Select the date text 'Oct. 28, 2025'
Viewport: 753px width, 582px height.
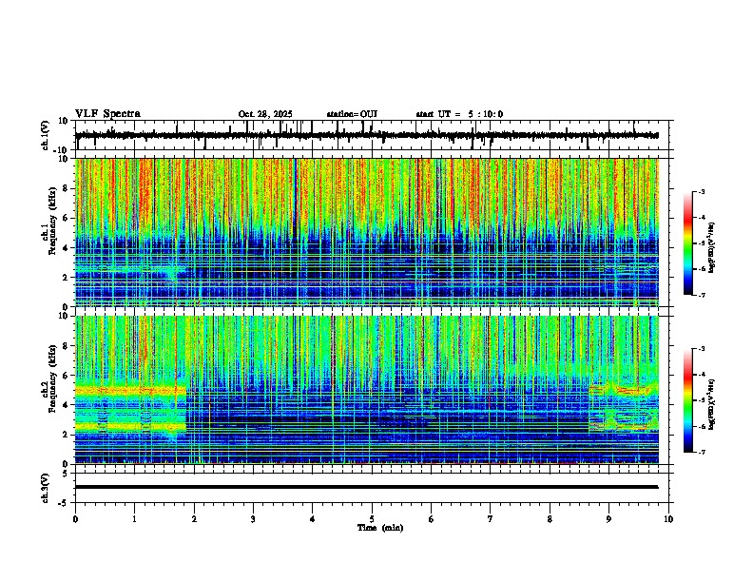265,114
